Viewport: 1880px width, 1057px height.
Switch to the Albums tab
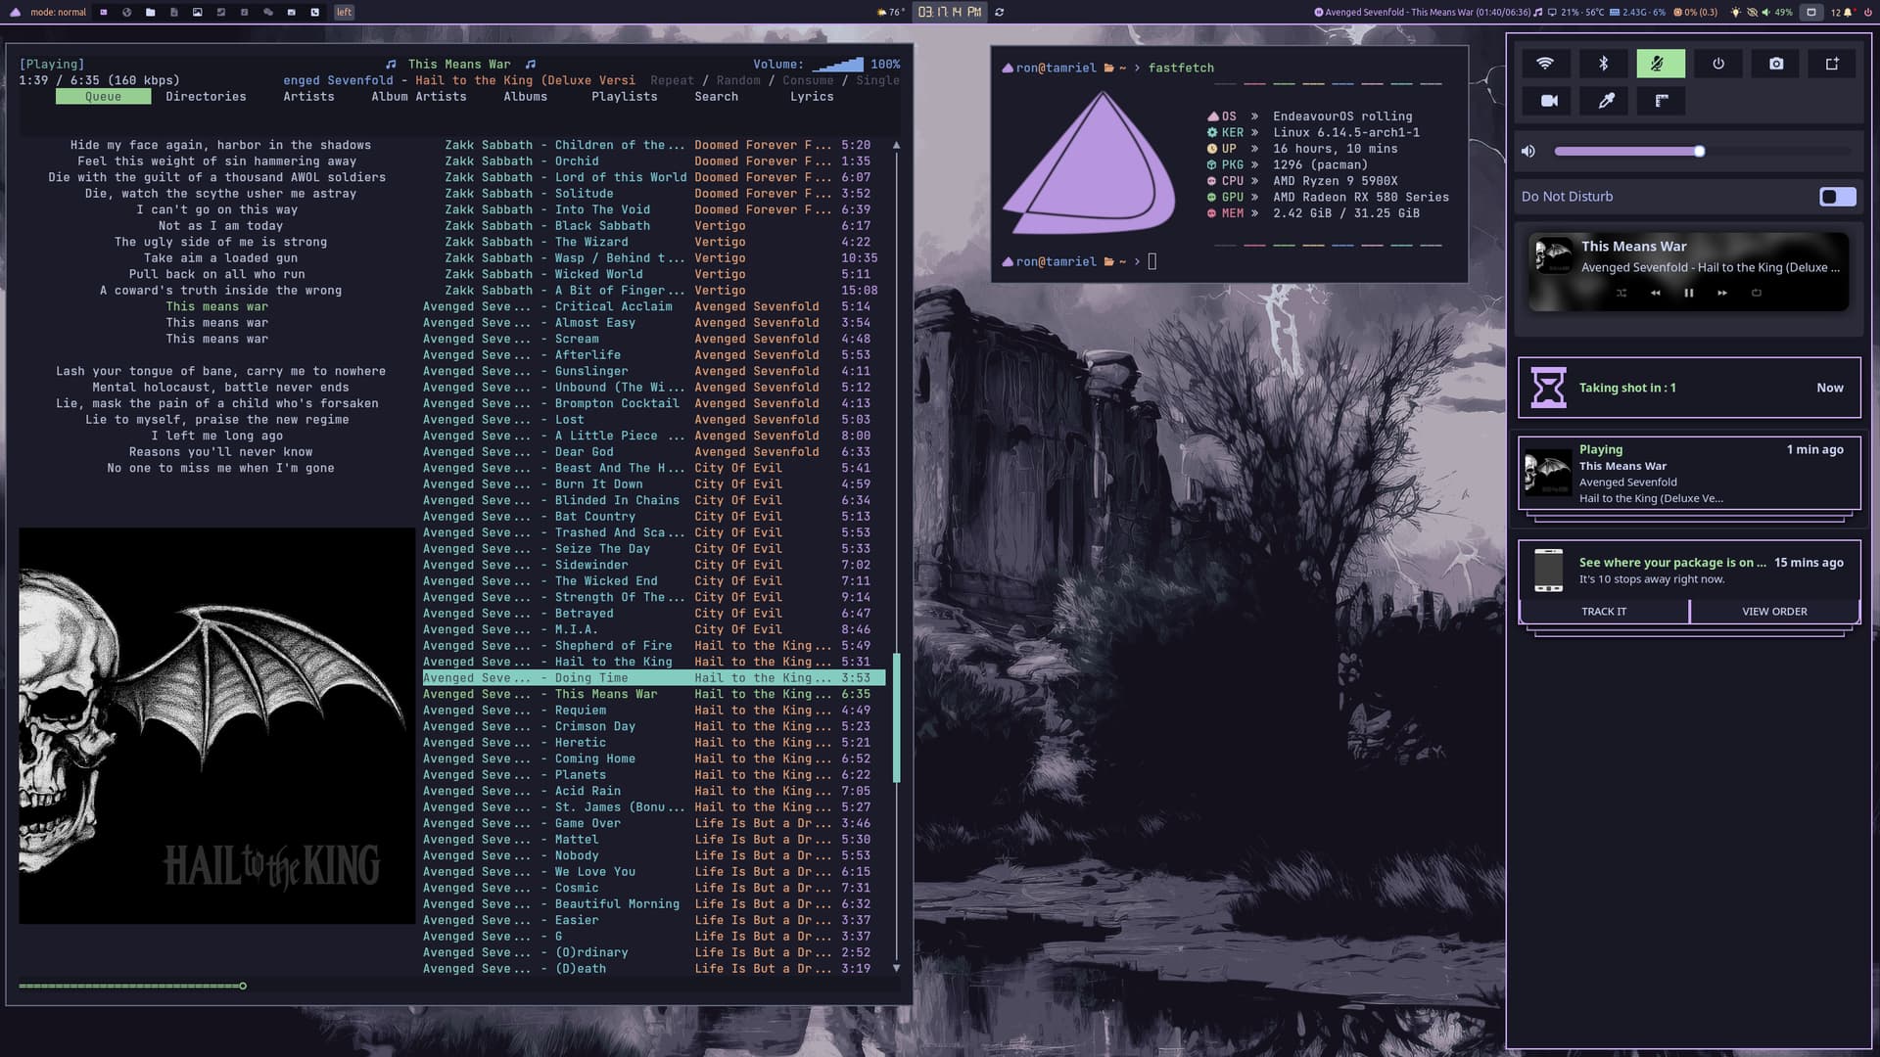(525, 96)
